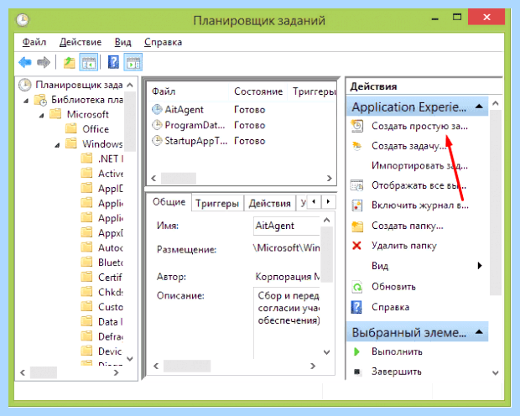Switch to the Триггеры tab
The image size is (520, 416).
coord(217,203)
